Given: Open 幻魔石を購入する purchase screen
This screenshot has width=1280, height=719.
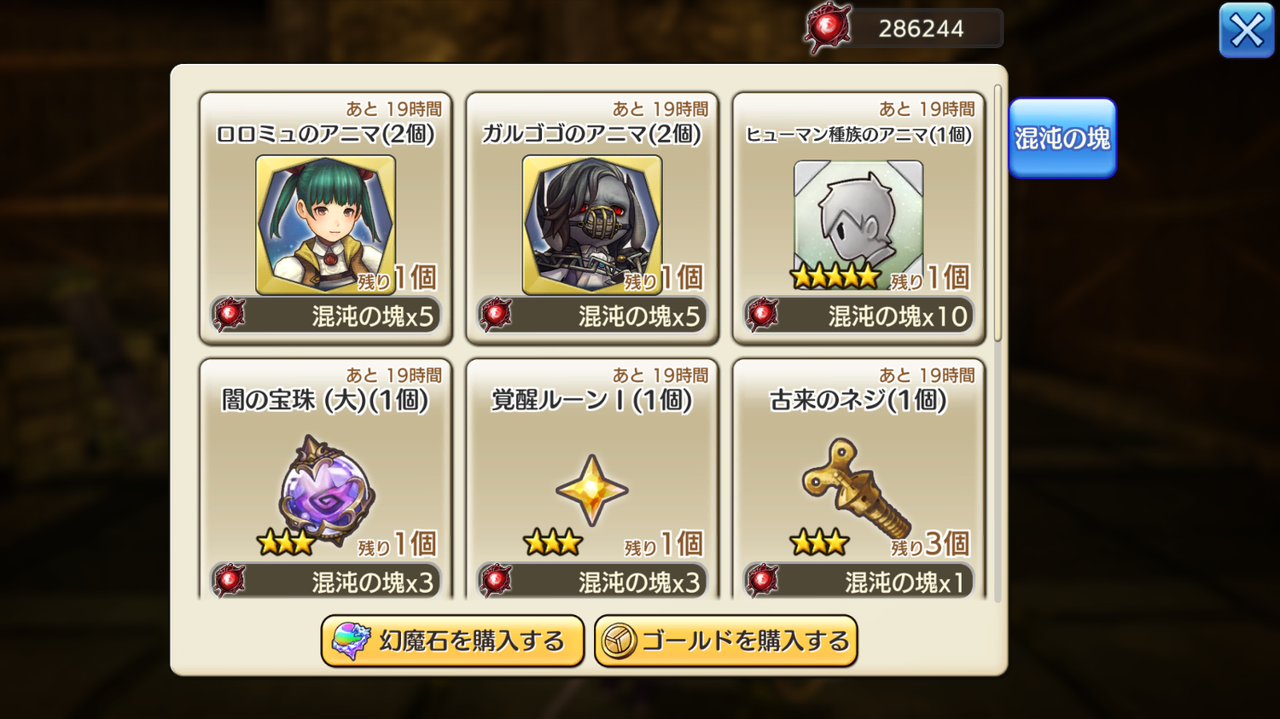Looking at the screenshot, I should 452,641.
